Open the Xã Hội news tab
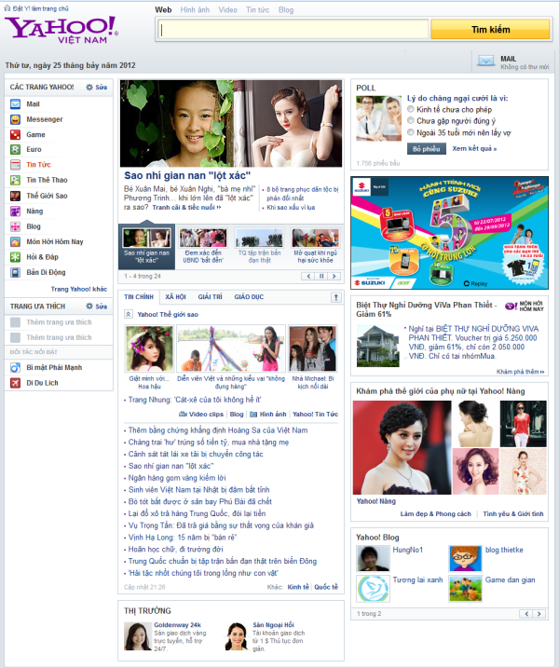 coord(175,297)
